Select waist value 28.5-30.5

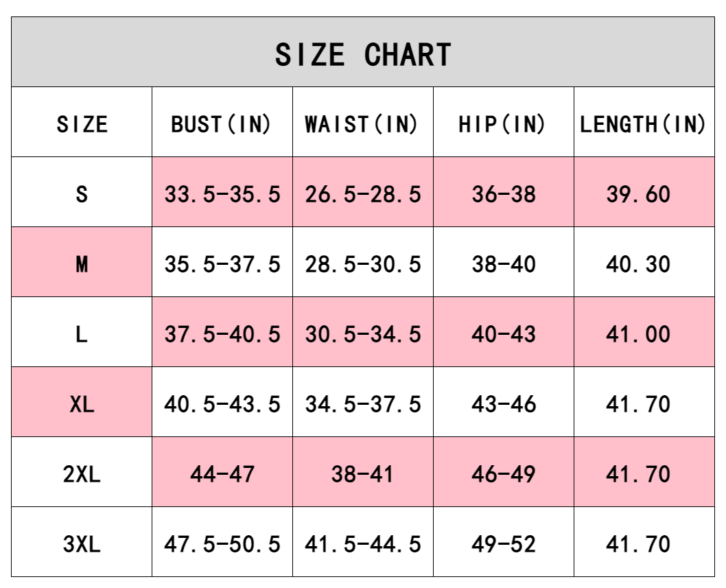coord(362,264)
